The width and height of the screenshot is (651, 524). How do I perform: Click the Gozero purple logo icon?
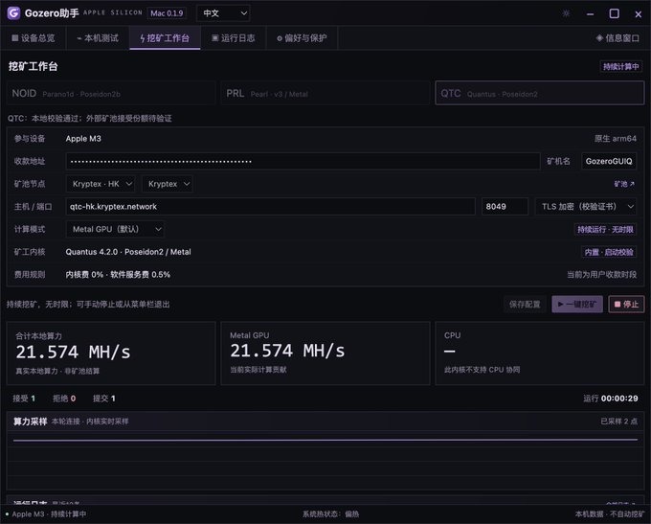tap(13, 12)
